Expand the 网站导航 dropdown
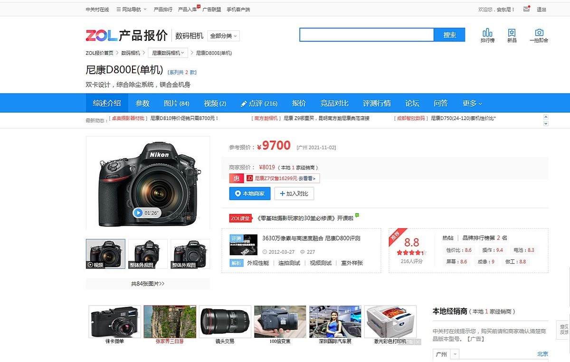 [x=132, y=9]
